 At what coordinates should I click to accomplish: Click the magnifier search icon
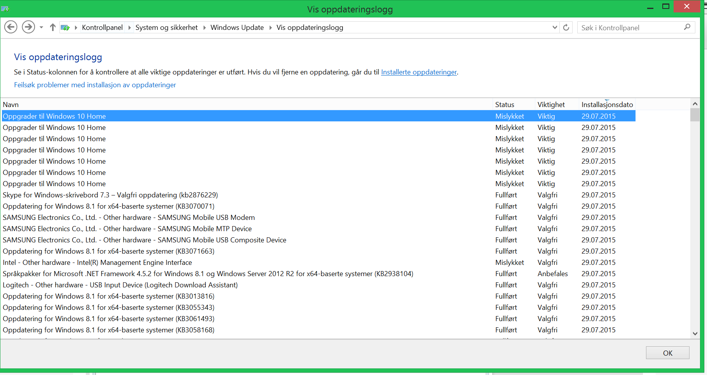[687, 27]
